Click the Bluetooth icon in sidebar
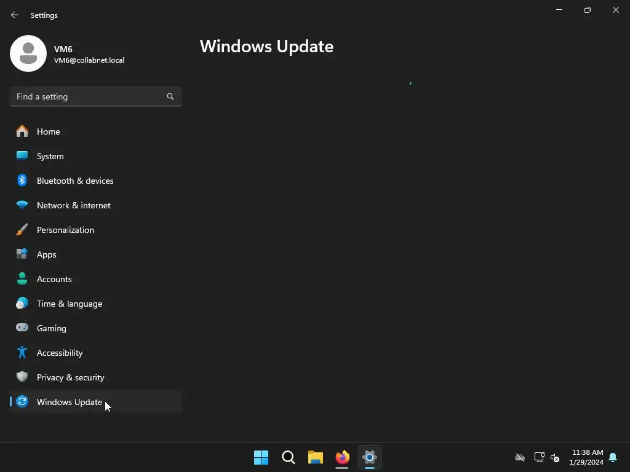630x472 pixels. [22, 181]
